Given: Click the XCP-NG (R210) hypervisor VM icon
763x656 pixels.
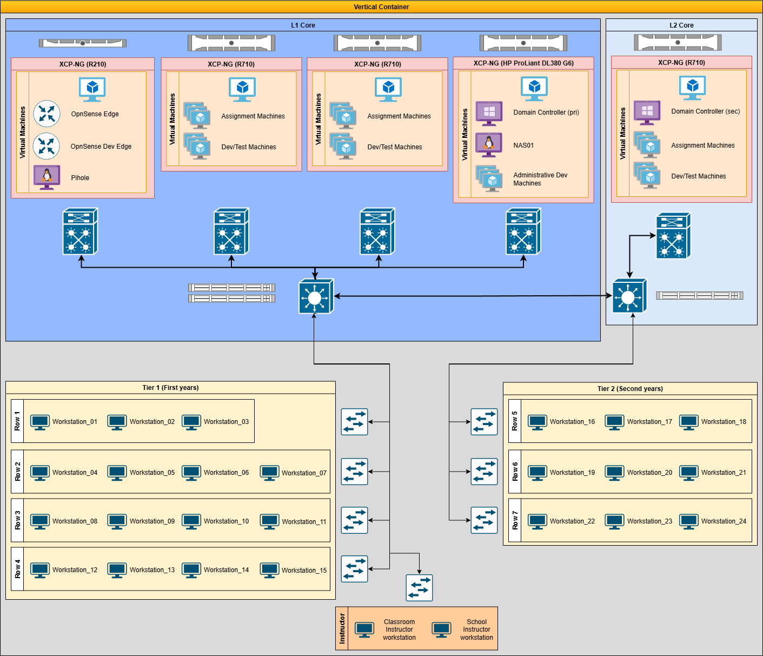Looking at the screenshot, I should pyautogui.click(x=92, y=90).
